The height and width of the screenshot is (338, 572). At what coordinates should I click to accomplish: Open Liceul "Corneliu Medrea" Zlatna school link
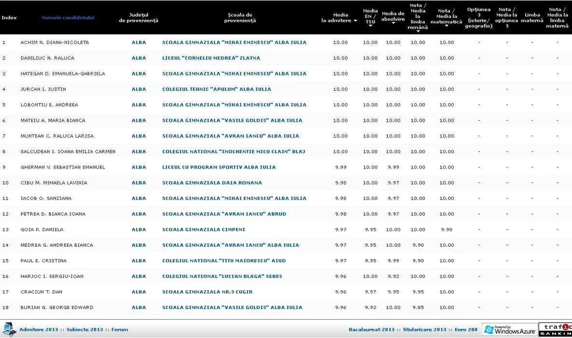coord(211,58)
